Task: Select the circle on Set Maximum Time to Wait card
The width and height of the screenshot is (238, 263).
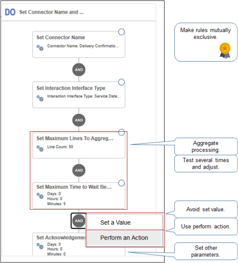Action: tap(121, 183)
